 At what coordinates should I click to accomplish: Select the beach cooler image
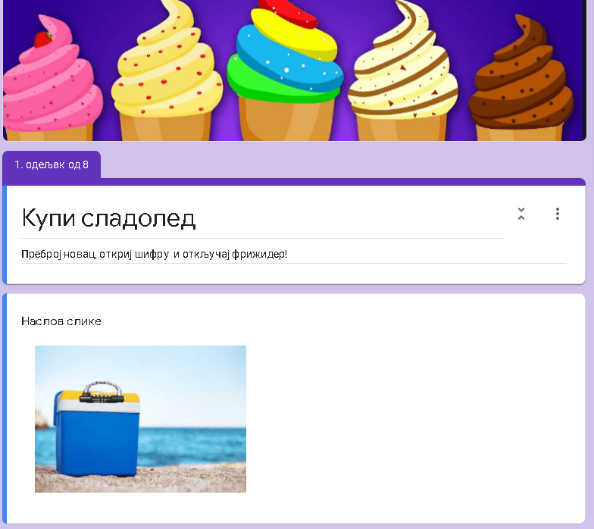(140, 418)
